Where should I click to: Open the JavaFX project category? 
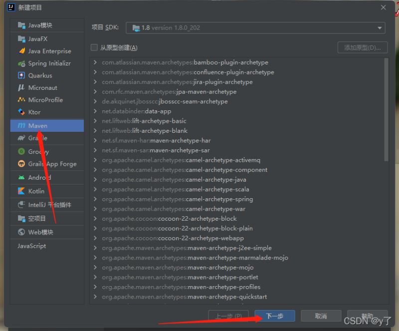(37, 38)
